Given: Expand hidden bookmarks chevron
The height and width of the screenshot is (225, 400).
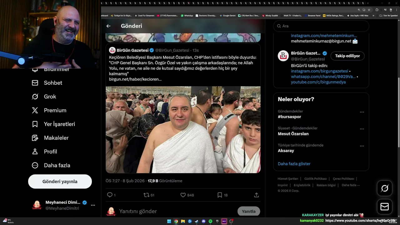Looking at the screenshot, I should click(x=373, y=16).
